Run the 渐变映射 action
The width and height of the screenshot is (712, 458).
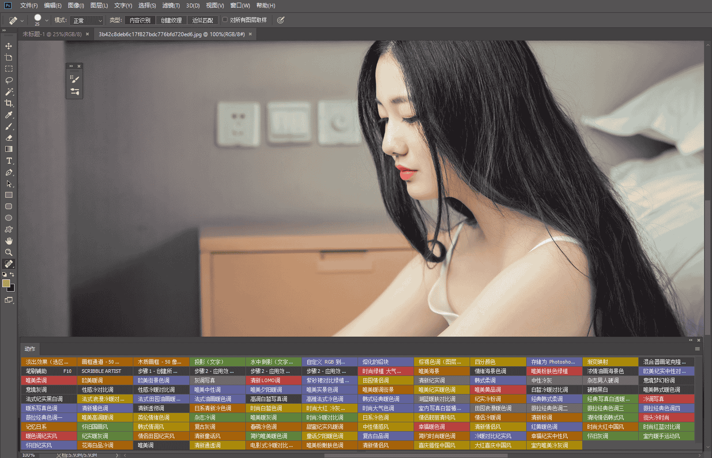pos(610,362)
